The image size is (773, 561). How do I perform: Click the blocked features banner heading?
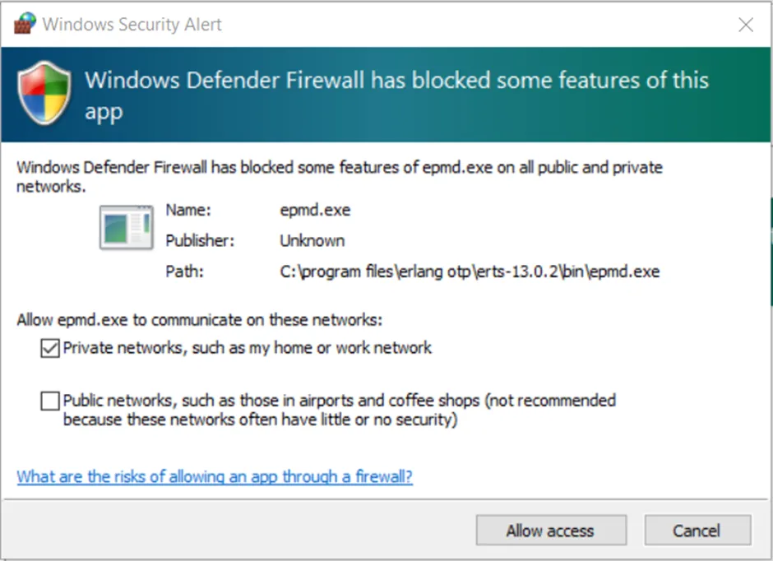396,95
